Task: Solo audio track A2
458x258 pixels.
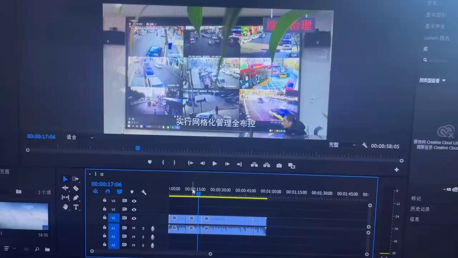Action: click(143, 237)
